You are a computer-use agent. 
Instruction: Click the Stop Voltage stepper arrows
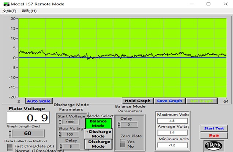click(x=60, y=135)
